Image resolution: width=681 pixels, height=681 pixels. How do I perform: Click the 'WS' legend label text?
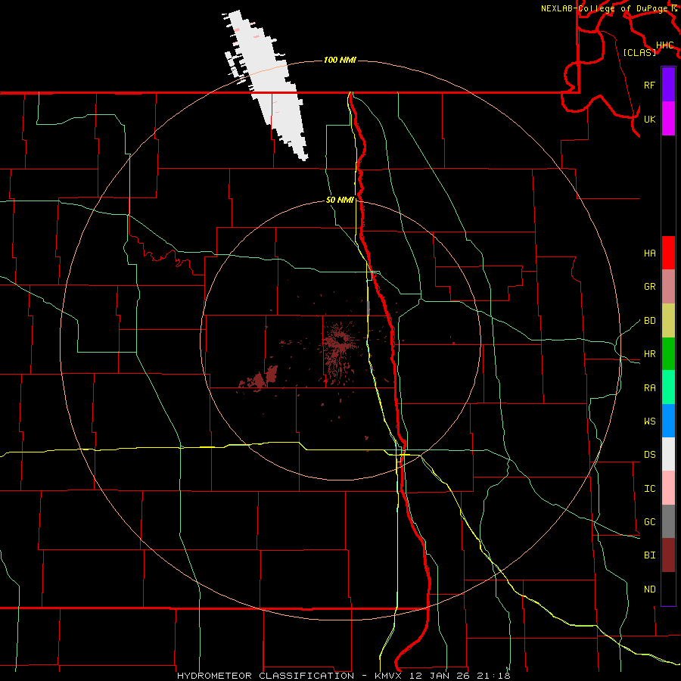(x=649, y=421)
